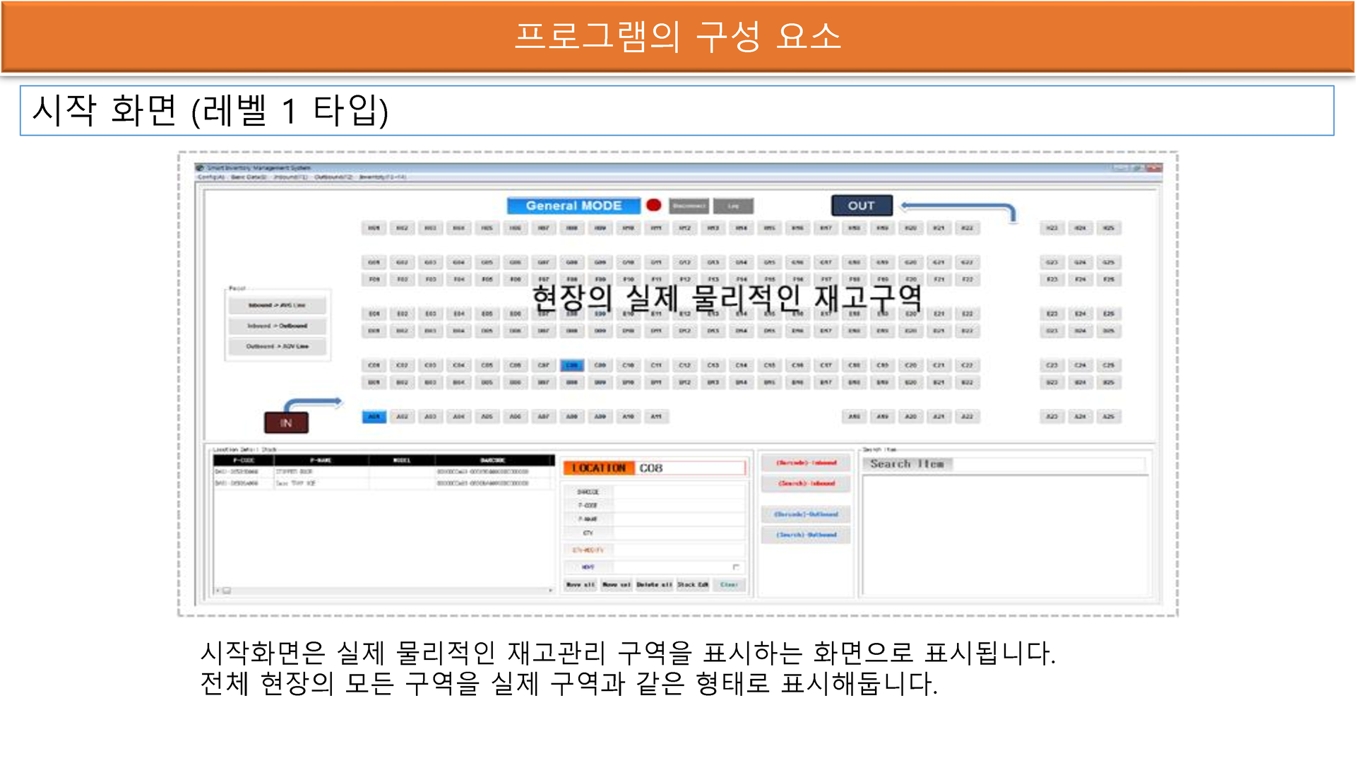Open the Outbound(F2) menu
Screen dimensions: 1356x763
click(333, 177)
